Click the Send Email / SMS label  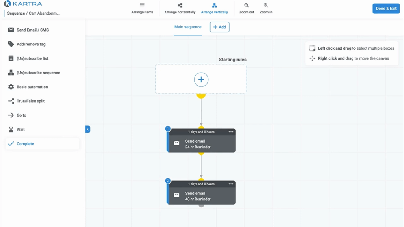32,30
